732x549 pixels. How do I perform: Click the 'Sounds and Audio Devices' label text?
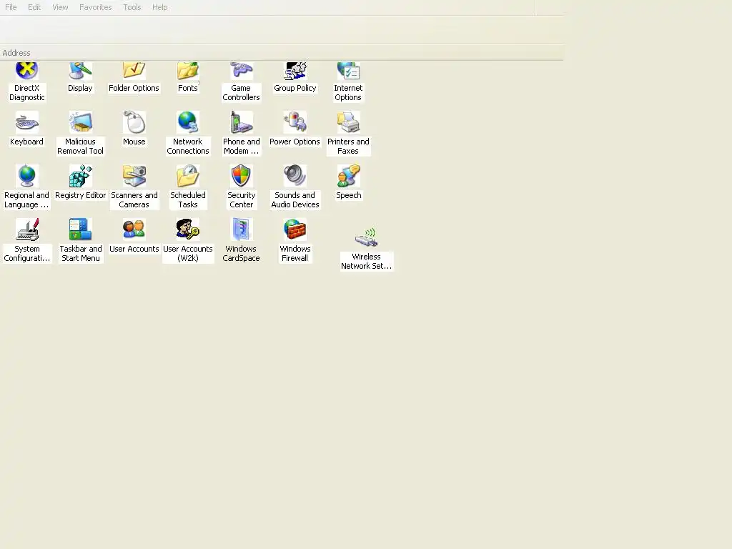[295, 200]
